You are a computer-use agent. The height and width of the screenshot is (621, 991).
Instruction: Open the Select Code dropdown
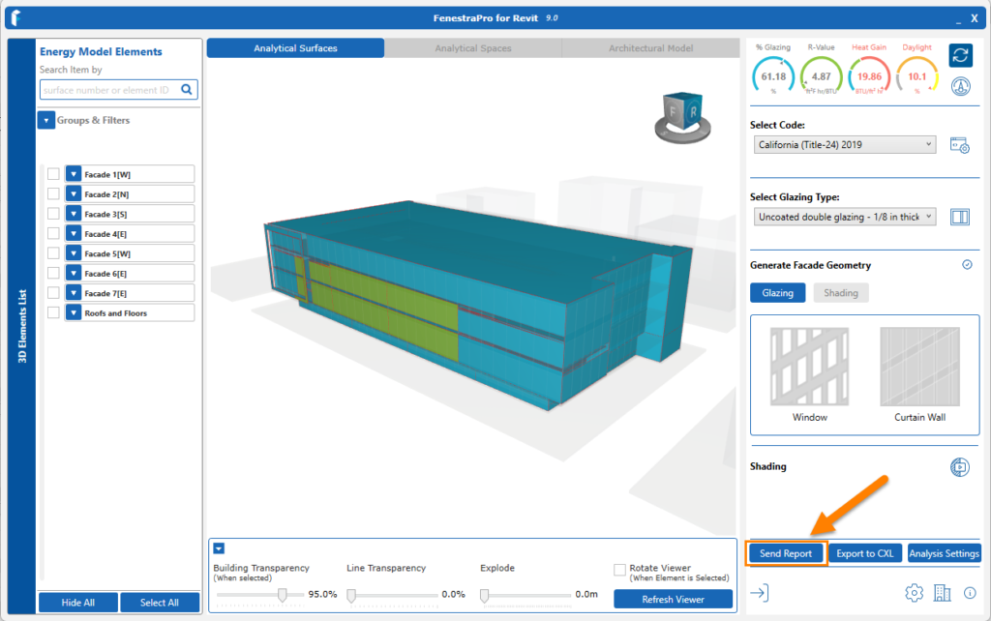(844, 145)
